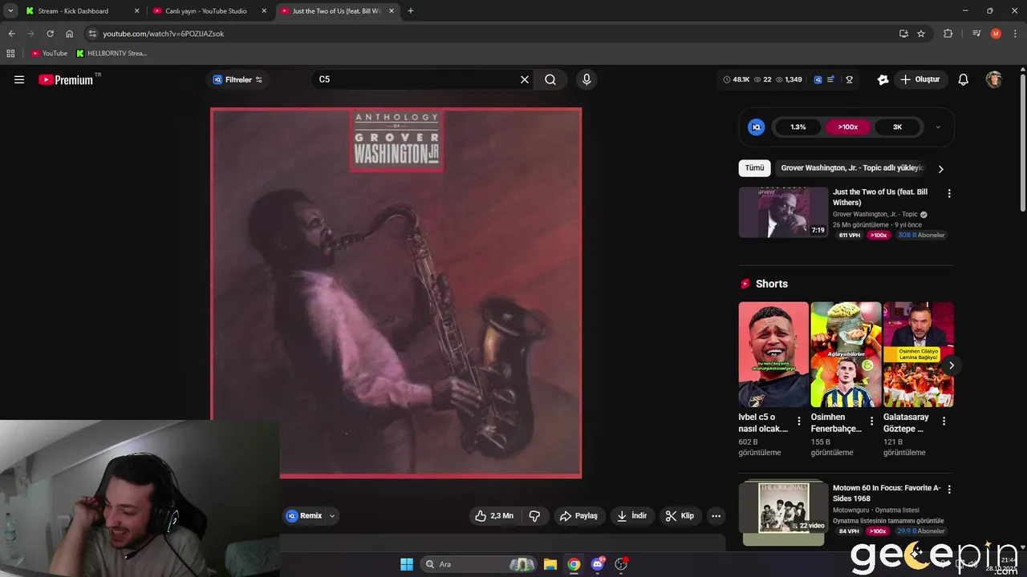Open Discord from taskbar
The image size is (1027, 577).
coord(597,564)
